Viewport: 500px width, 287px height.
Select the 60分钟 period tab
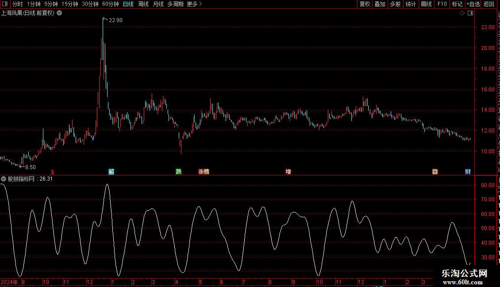(x=110, y=4)
